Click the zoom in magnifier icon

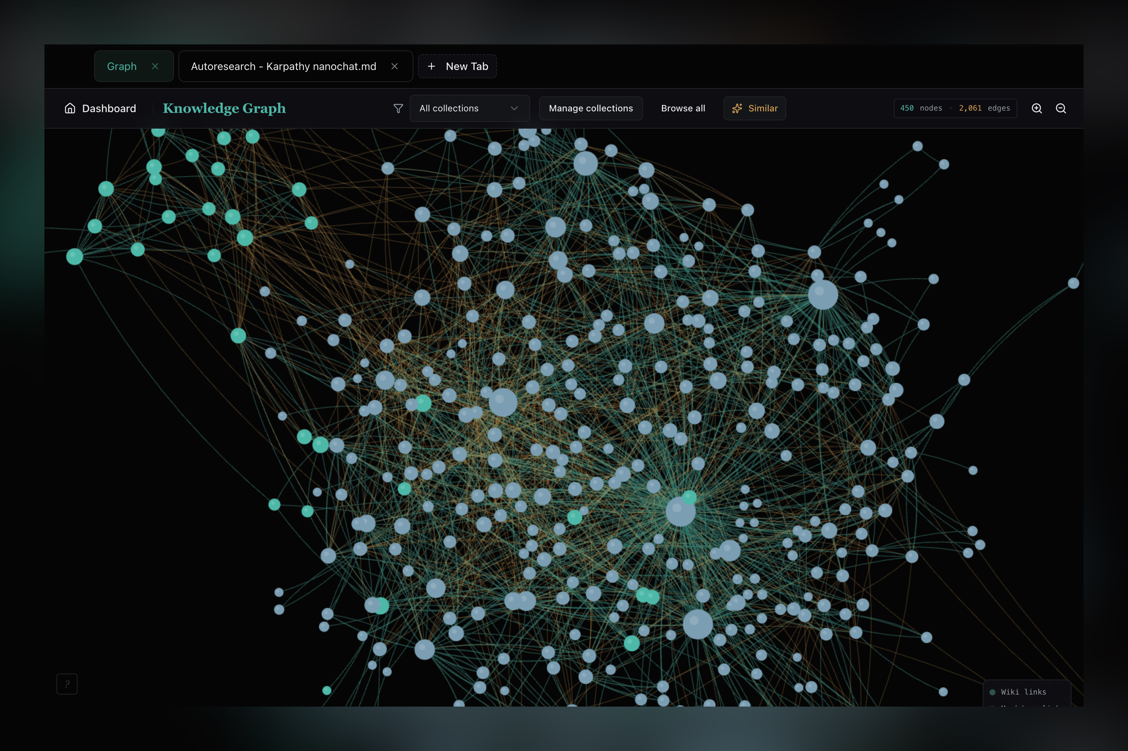[x=1037, y=108]
